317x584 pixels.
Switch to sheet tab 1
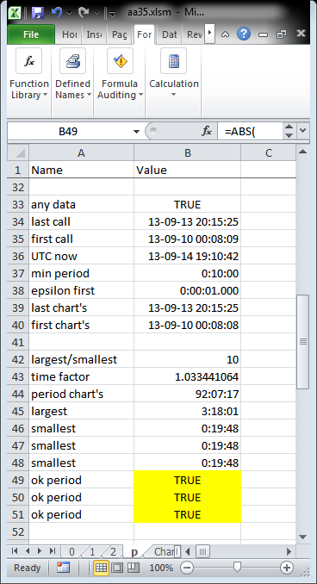tap(92, 551)
